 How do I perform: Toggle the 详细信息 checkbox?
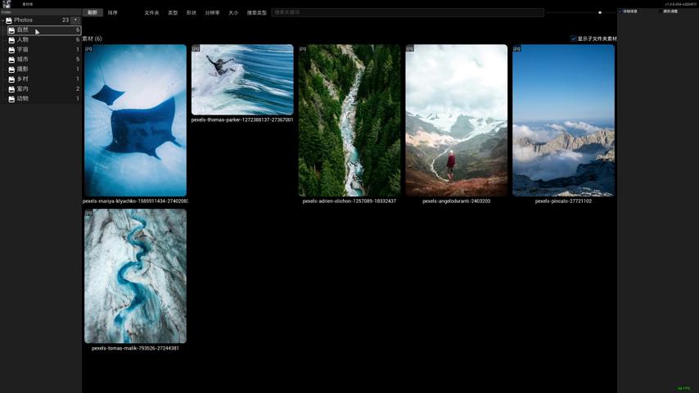(x=622, y=11)
